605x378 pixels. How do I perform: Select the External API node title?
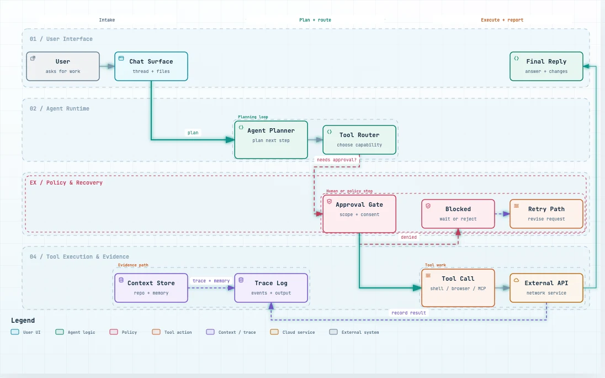(546, 283)
